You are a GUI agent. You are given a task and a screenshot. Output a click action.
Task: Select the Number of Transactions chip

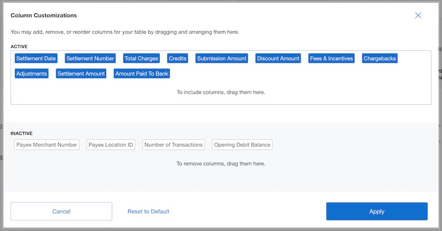(173, 145)
